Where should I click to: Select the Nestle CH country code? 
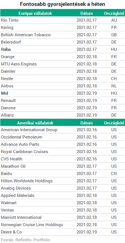tap(114, 79)
